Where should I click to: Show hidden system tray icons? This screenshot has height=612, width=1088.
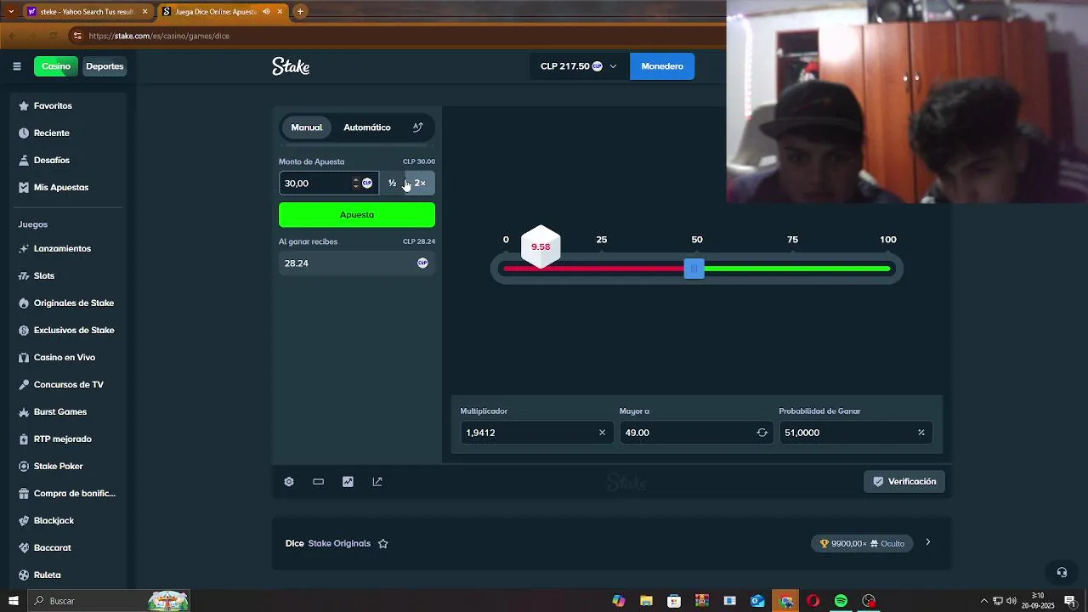pyautogui.click(x=984, y=601)
